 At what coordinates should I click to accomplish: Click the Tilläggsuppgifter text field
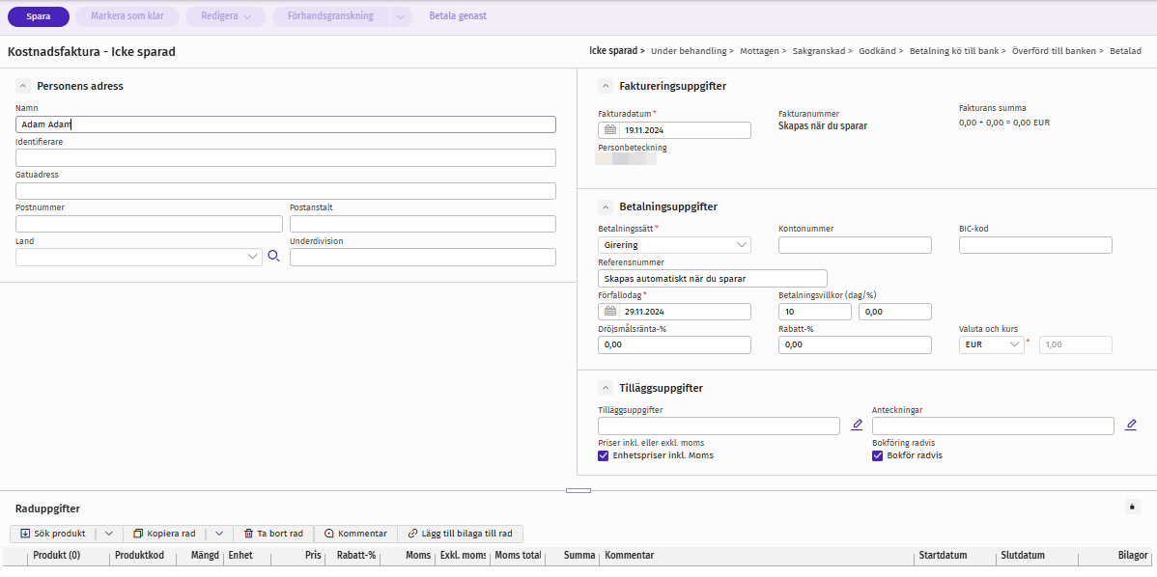pos(720,426)
